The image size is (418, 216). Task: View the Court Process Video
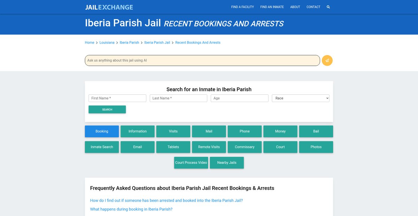tap(191, 163)
